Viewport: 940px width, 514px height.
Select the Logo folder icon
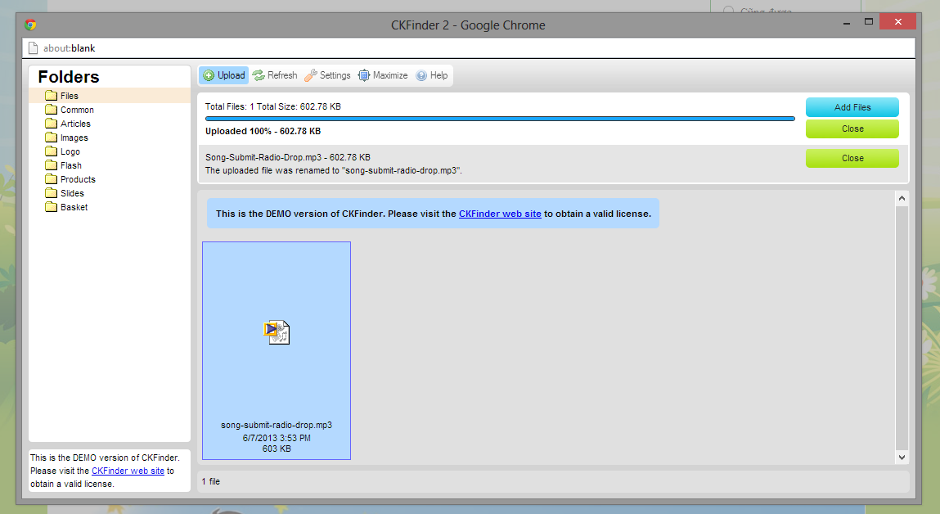point(51,151)
